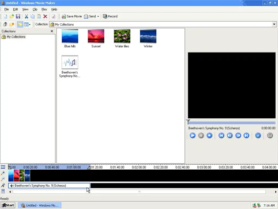The width and height of the screenshot is (278, 209).
Task: Create a new collection folder icon
Action: click(12, 24)
